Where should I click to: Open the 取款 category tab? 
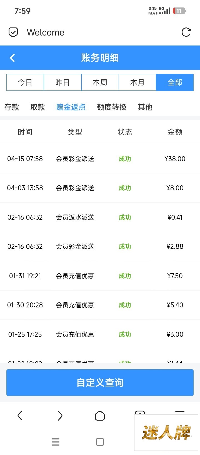pos(37,107)
